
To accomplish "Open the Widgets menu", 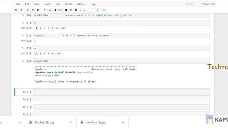I will [81, 4].
